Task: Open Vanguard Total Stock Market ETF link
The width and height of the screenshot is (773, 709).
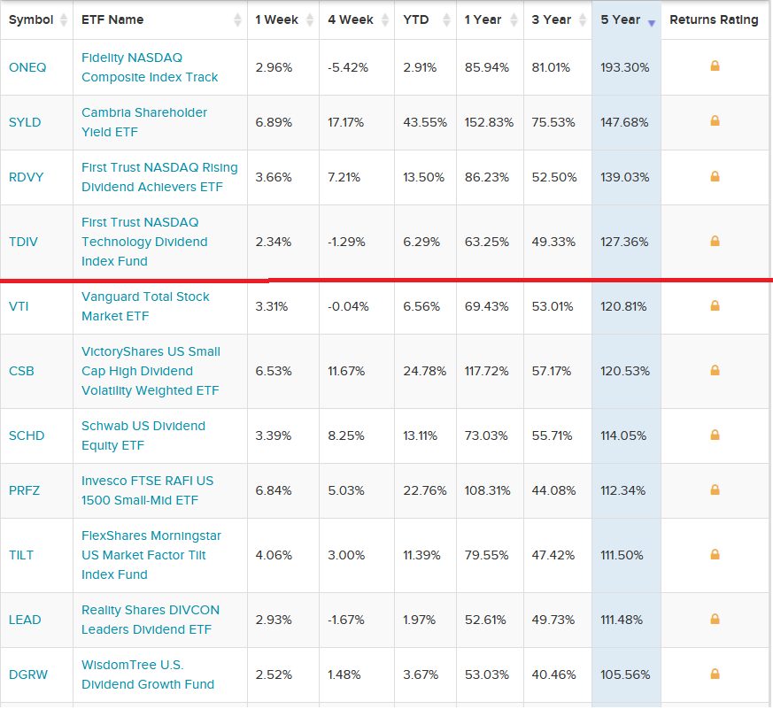Action: pos(145,306)
